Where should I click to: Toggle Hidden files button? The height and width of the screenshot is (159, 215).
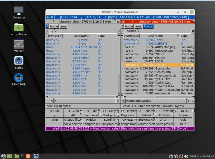pos(91,120)
